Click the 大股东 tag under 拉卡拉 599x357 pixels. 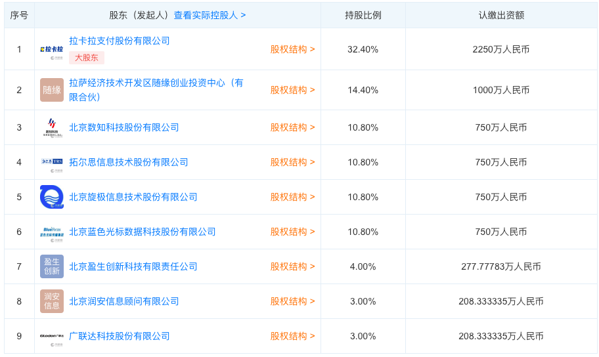coord(87,58)
